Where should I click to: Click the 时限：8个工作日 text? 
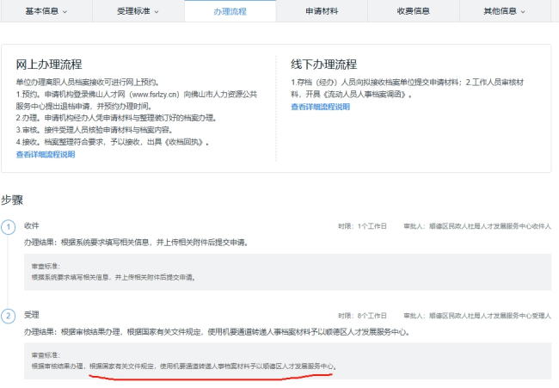pyautogui.click(x=362, y=316)
